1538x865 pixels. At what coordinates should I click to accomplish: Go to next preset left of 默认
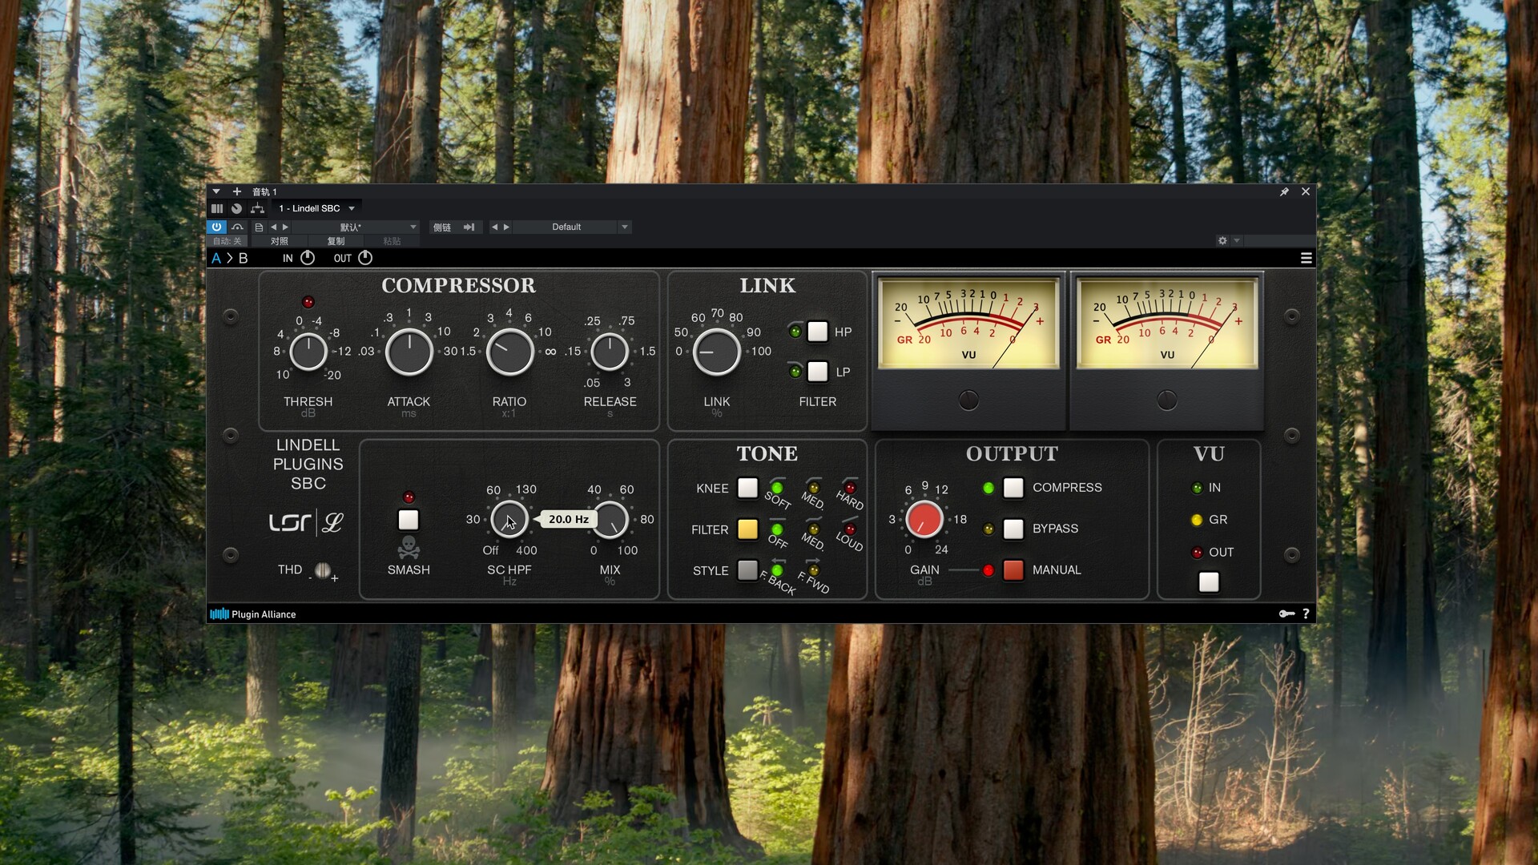(x=285, y=227)
